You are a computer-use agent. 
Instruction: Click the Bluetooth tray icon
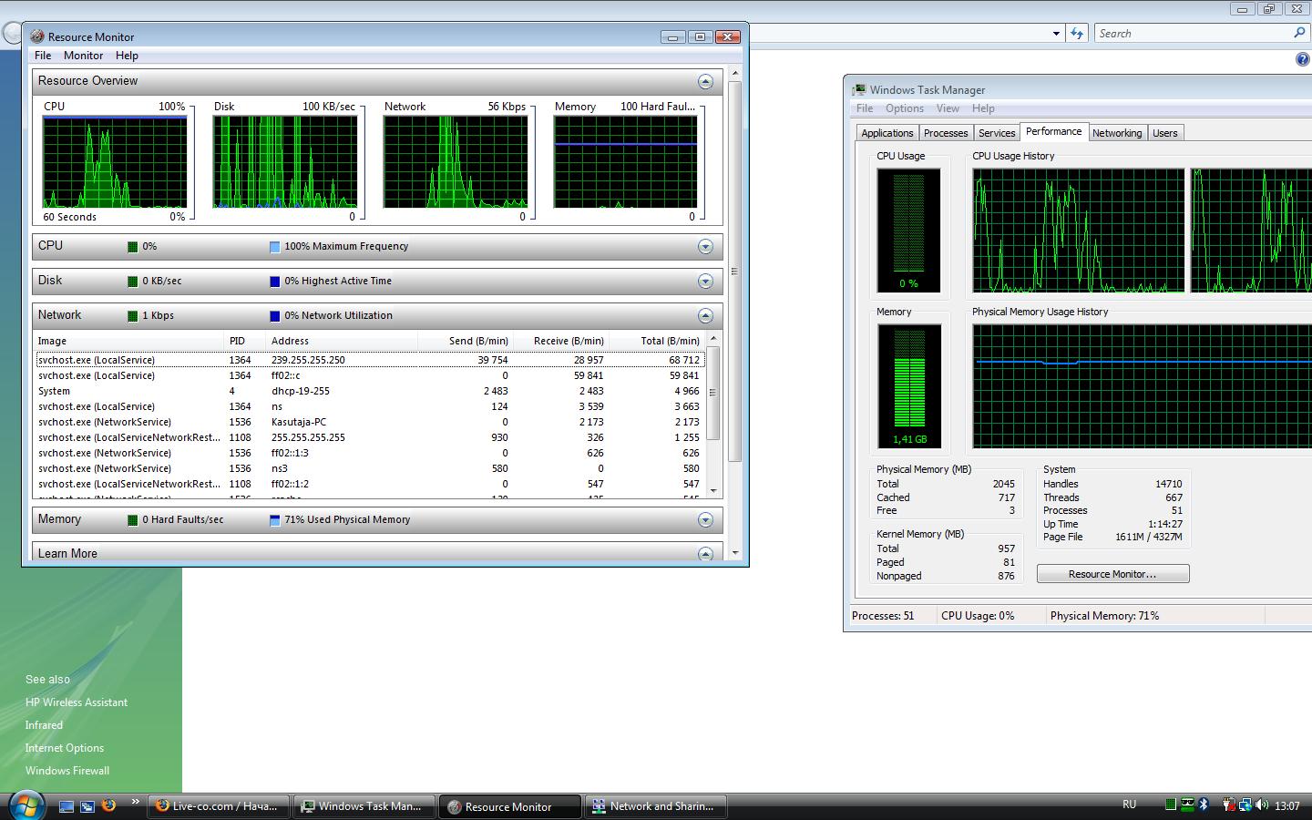click(x=1204, y=805)
